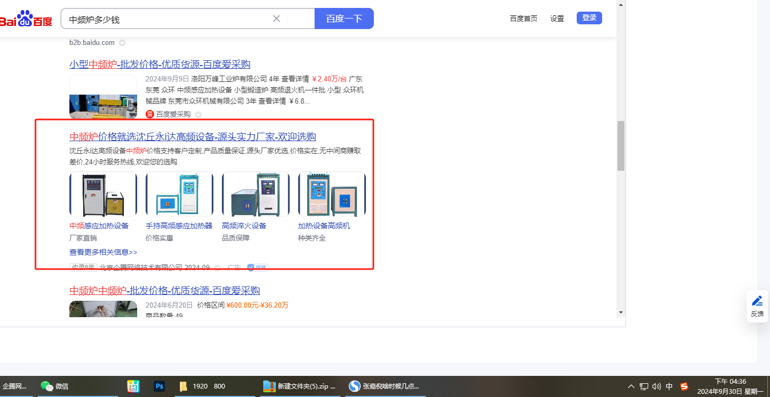Click the red 百度爱采购 source icon
Viewport: 770px width, 397px height.
pos(150,114)
